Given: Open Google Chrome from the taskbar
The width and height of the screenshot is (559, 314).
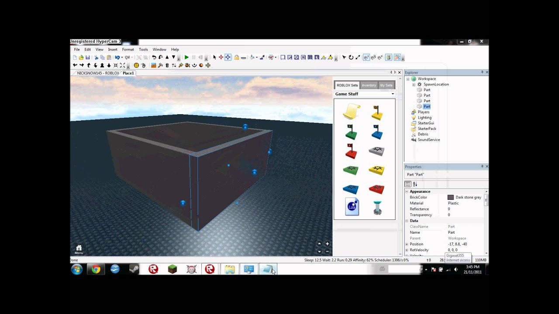Looking at the screenshot, I should point(96,270).
